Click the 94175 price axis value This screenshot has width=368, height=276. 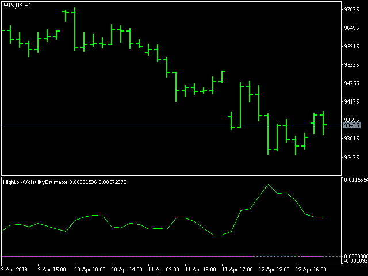(x=351, y=102)
